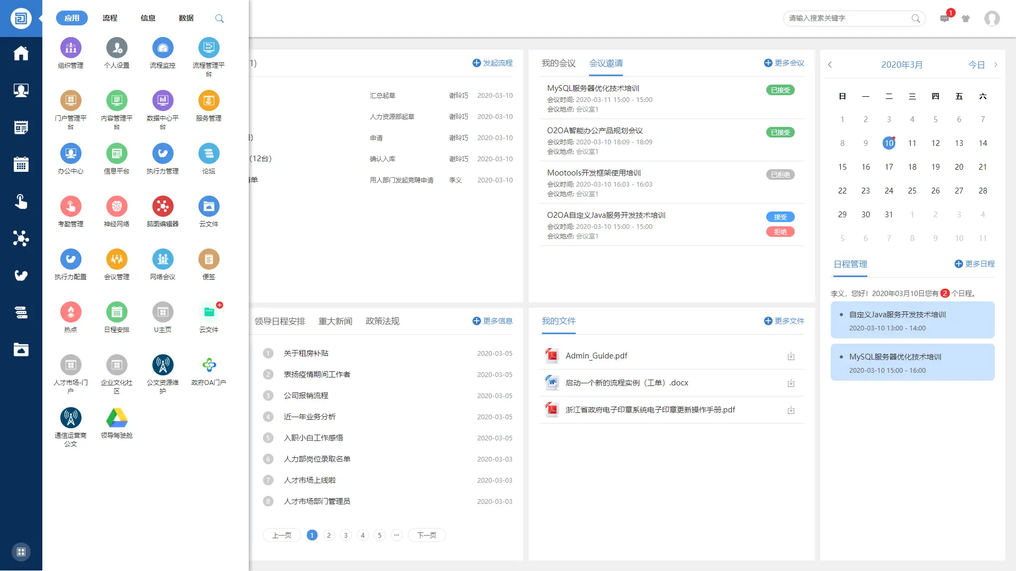
Task: Switch to the 我的会议 tab
Action: (558, 63)
